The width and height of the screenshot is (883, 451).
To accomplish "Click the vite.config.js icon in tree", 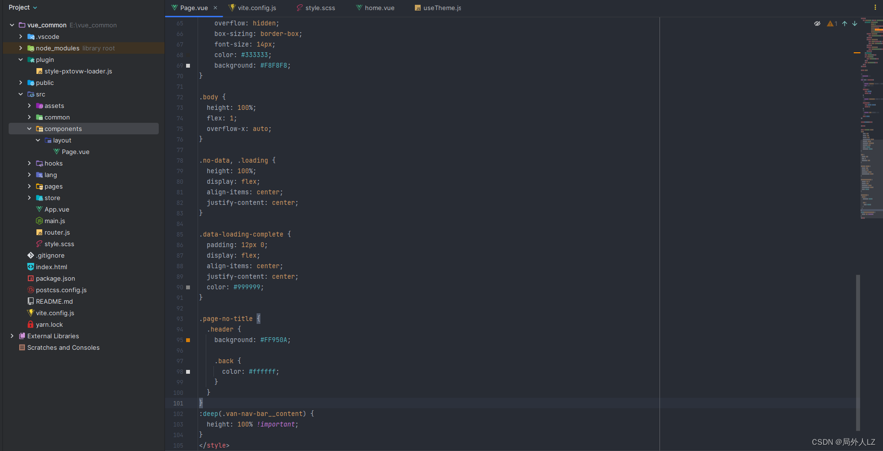I will tap(31, 313).
